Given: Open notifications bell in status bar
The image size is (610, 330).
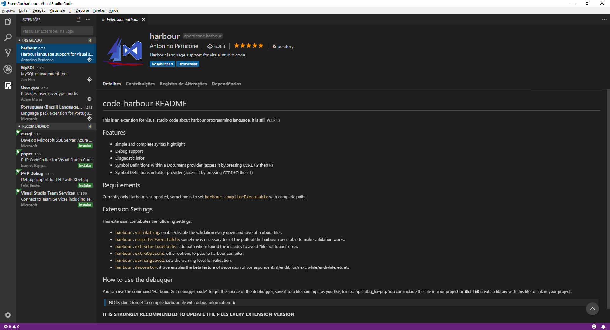Looking at the screenshot, I should coord(603,327).
